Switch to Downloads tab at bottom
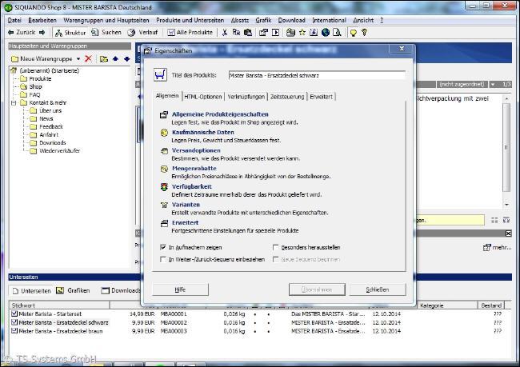The image size is (520, 367). [x=121, y=290]
